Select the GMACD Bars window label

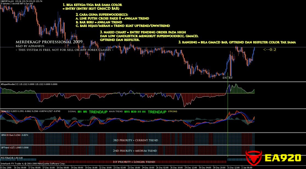(7, 135)
